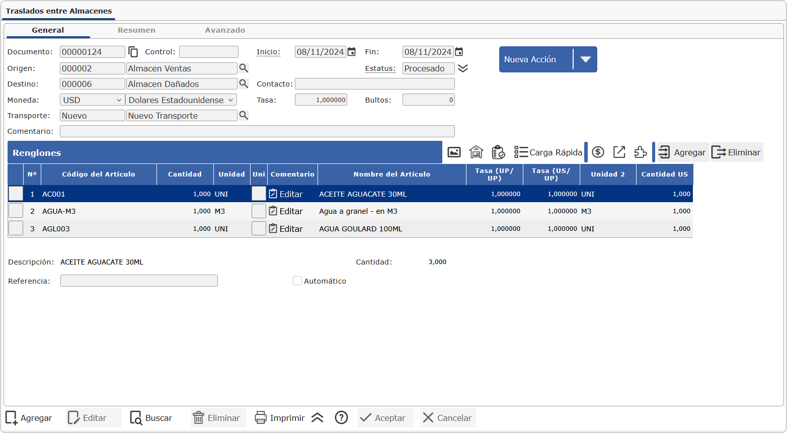Click the external link export icon
The image size is (787, 433).
619,152
